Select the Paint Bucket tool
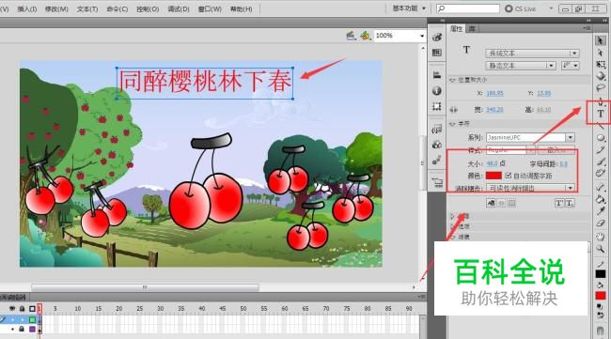The height and width of the screenshot is (339, 611). (x=601, y=199)
